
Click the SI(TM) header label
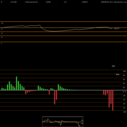[x=48, y=2]
